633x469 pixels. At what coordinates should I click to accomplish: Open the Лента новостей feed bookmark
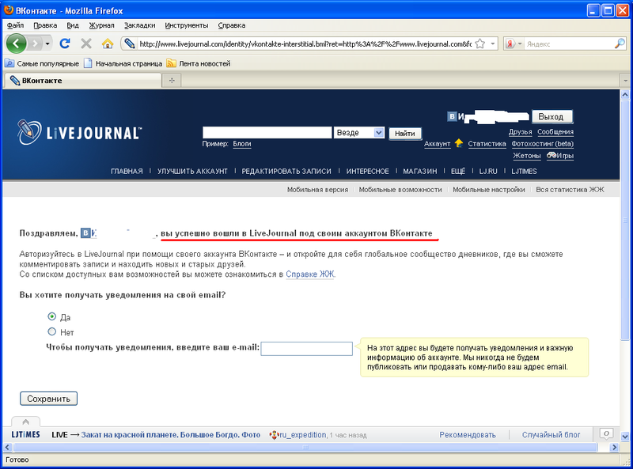tap(199, 63)
